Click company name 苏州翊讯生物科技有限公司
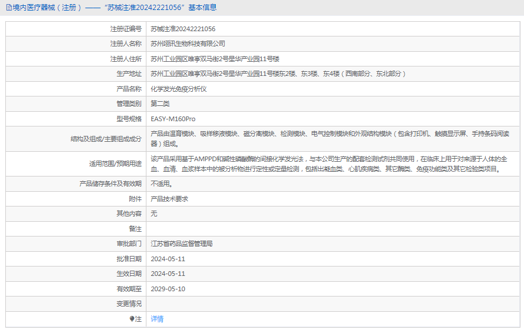The height and width of the screenshot is (333, 524). [x=188, y=44]
